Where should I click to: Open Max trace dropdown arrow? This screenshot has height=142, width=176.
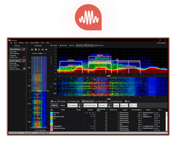pos(75,46)
